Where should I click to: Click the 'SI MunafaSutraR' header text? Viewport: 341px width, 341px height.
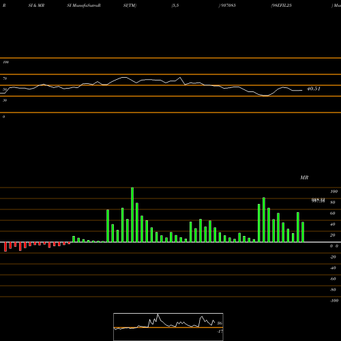click(x=84, y=5)
